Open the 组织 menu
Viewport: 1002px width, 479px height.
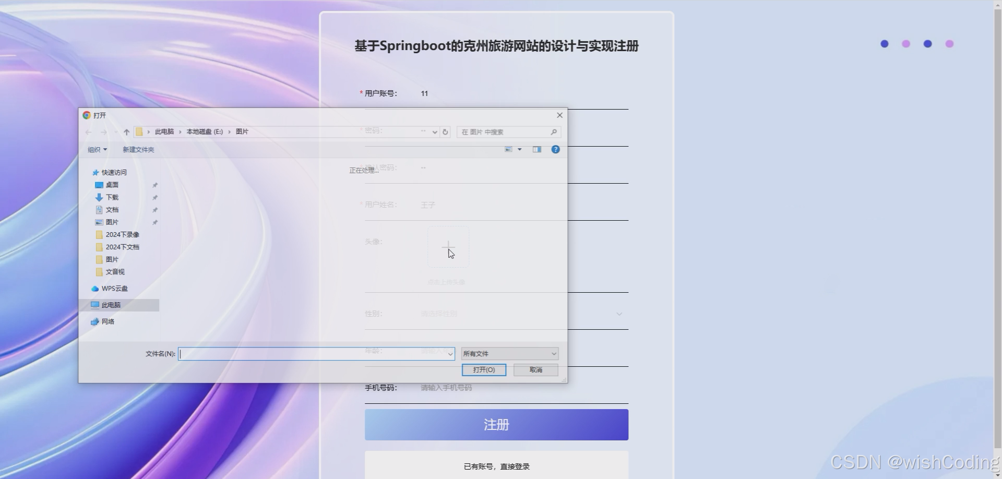pyautogui.click(x=97, y=150)
